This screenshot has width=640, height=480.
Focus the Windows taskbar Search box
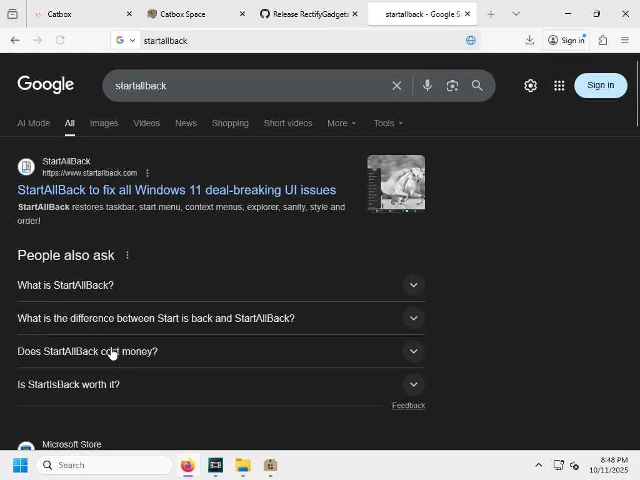(x=104, y=465)
